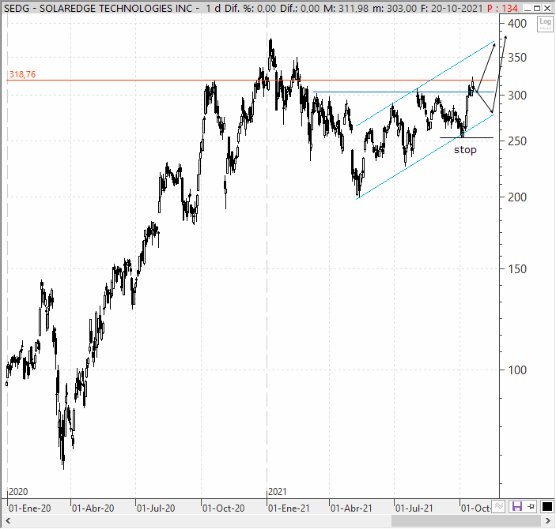Screen dimensions: 556x529
Task: Click the red 'P : 134' value in title
Action: pos(503,8)
